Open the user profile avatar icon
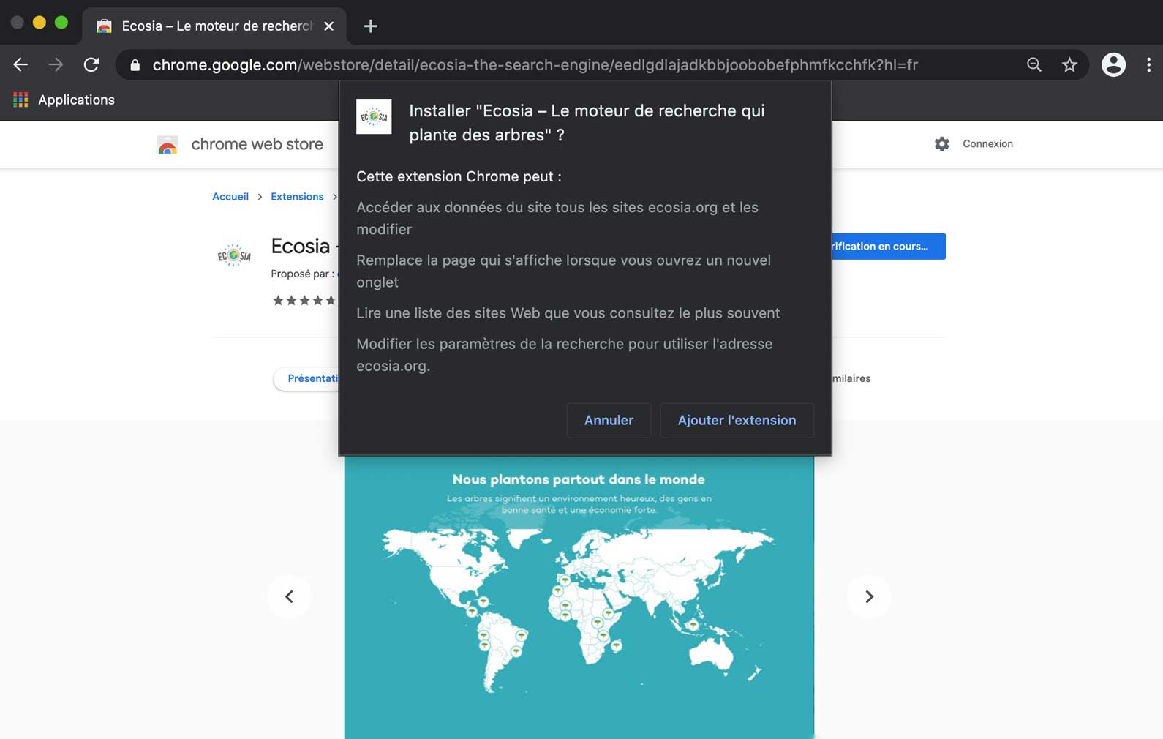The image size is (1163, 739). coord(1113,64)
